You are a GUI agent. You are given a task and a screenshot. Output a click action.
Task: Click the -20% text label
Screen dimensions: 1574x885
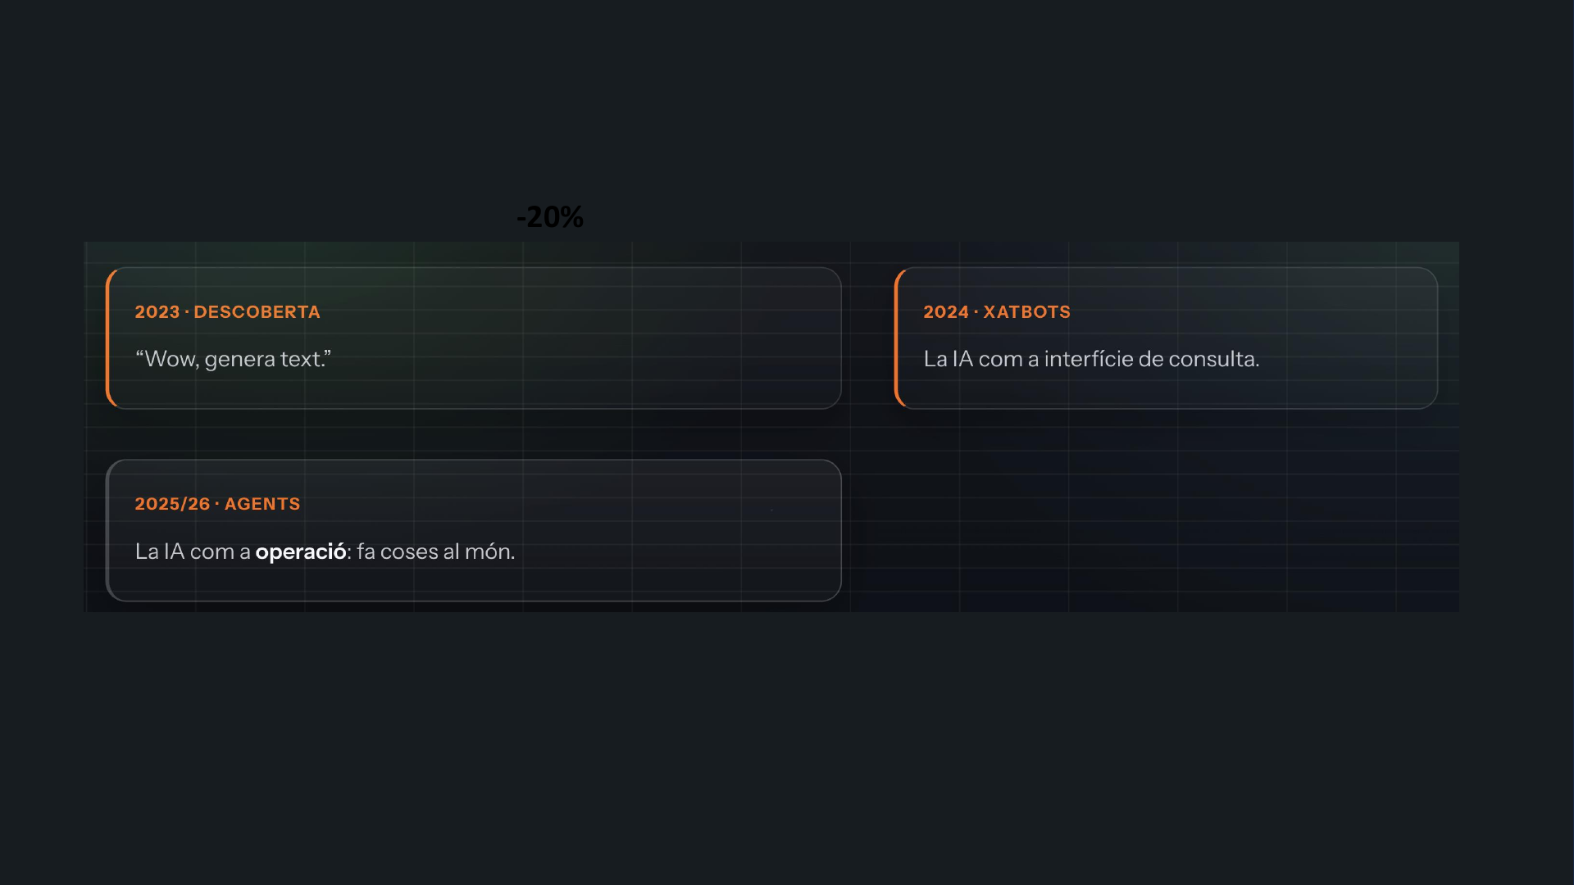(550, 217)
